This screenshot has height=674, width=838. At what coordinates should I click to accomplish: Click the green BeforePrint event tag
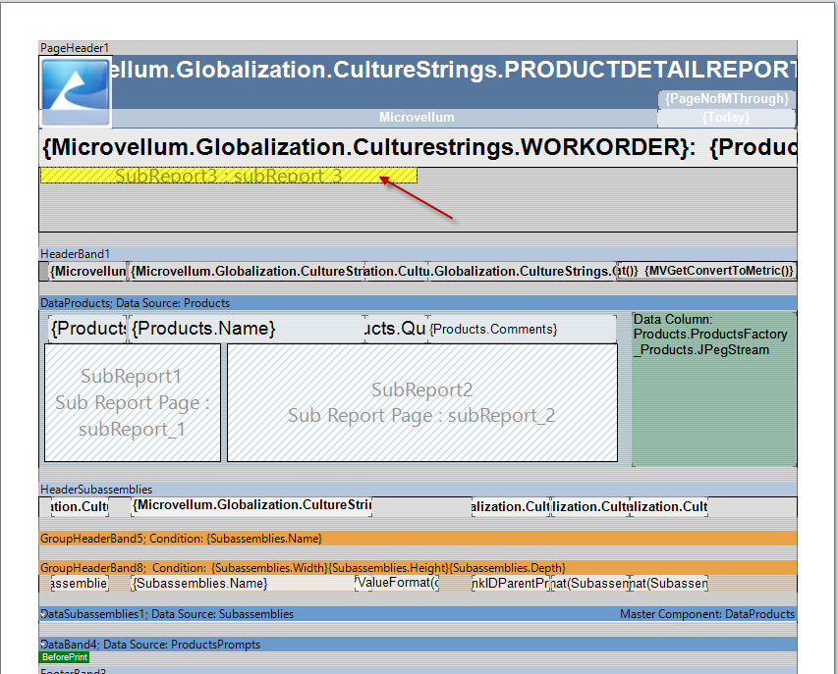point(64,657)
